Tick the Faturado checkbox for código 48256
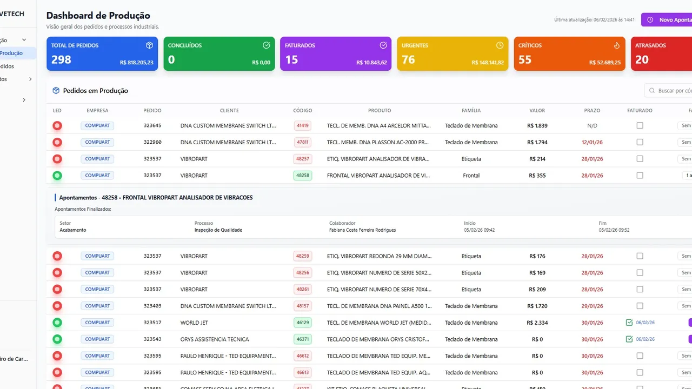 click(640, 273)
